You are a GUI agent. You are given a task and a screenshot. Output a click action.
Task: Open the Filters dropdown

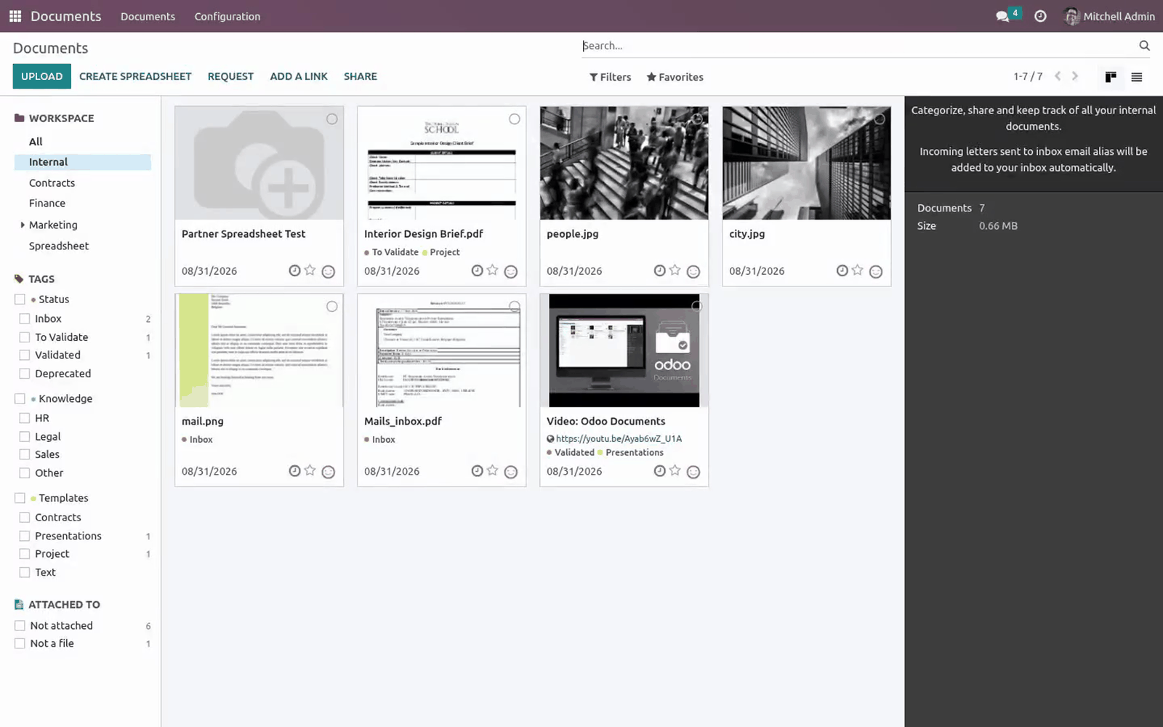click(610, 77)
